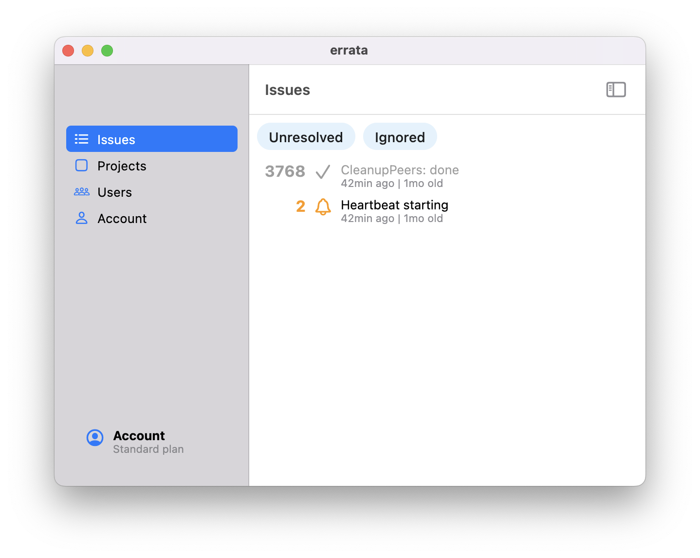Select the Issues list icon in the sidebar
The image size is (700, 558).
click(81, 139)
